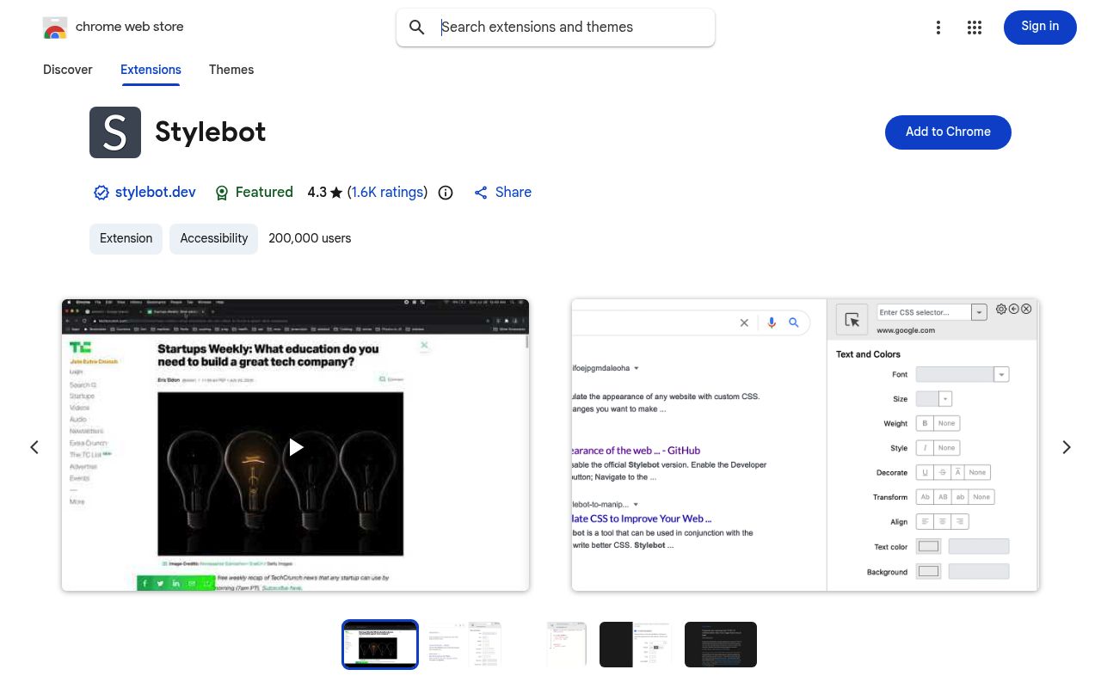Go back with the left carousel arrow

pyautogui.click(x=34, y=446)
